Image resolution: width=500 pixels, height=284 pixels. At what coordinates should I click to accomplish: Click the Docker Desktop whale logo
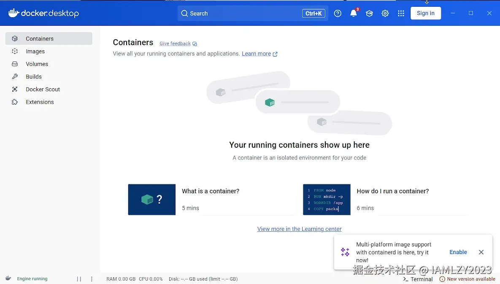tap(14, 13)
